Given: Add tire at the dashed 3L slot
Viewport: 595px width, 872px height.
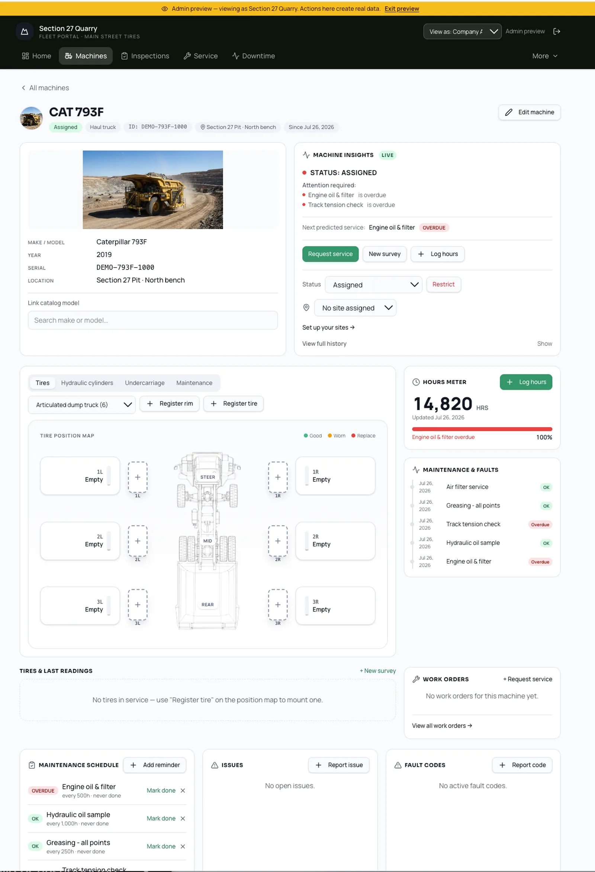Looking at the screenshot, I should [138, 604].
